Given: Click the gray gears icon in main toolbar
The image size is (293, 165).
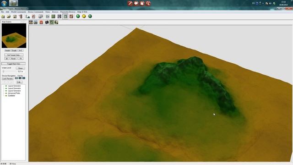Looking at the screenshot, I should click(41, 16).
